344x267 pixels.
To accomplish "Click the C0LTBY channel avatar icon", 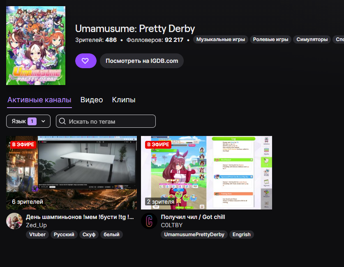I will (149, 221).
